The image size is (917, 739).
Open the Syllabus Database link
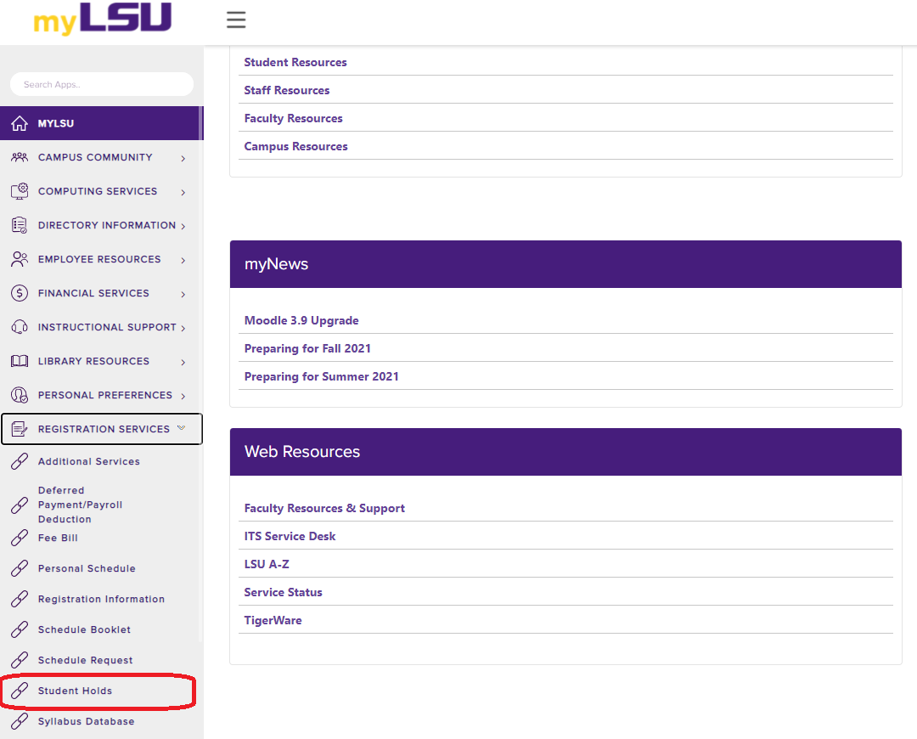point(86,721)
